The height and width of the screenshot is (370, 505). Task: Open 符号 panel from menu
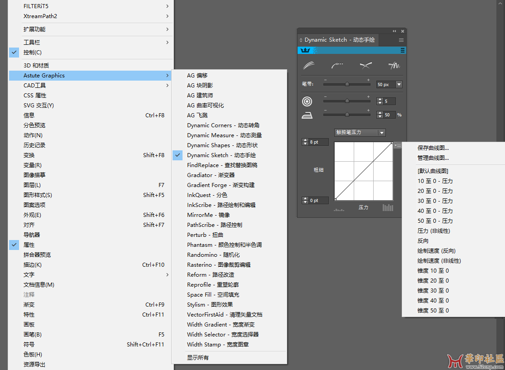point(91,345)
